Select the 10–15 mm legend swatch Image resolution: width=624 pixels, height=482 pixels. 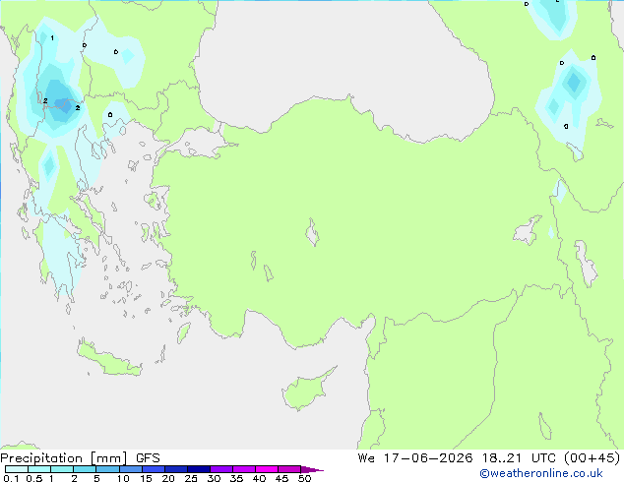pyautogui.click(x=131, y=469)
